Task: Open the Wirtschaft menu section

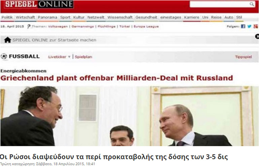Action: (x=25, y=17)
